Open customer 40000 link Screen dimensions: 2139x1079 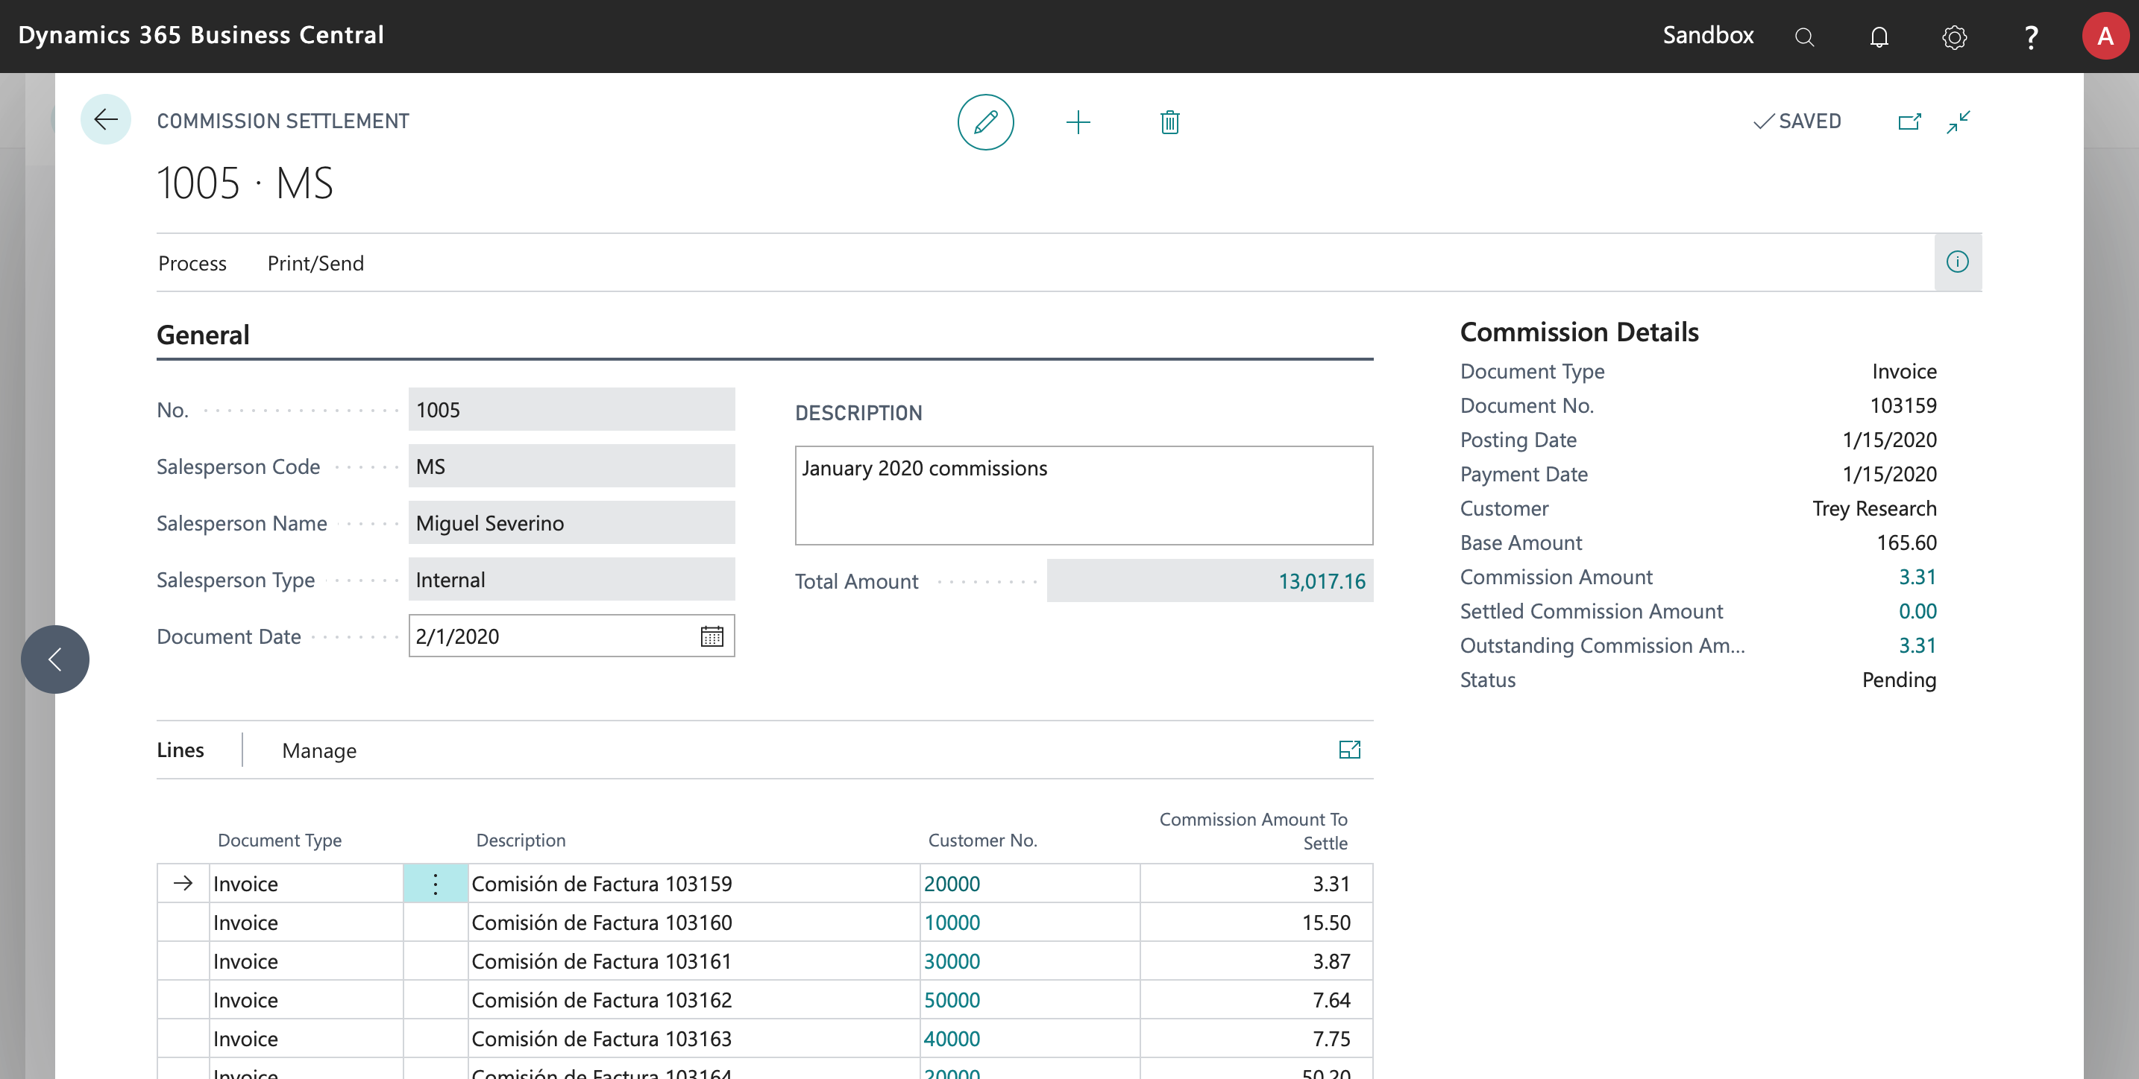click(952, 1038)
